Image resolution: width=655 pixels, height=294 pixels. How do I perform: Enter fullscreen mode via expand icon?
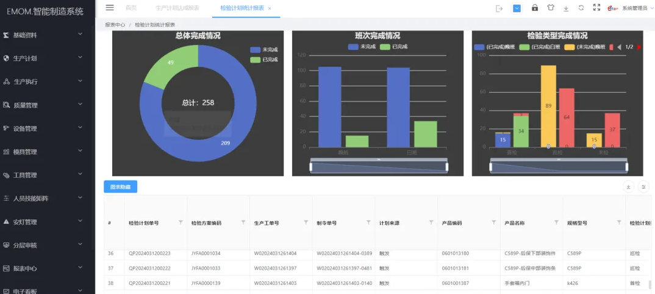(596, 8)
